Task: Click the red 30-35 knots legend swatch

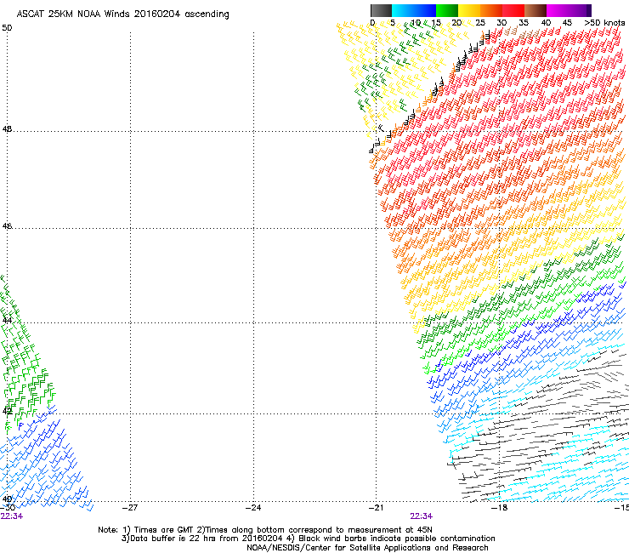Action: point(513,10)
